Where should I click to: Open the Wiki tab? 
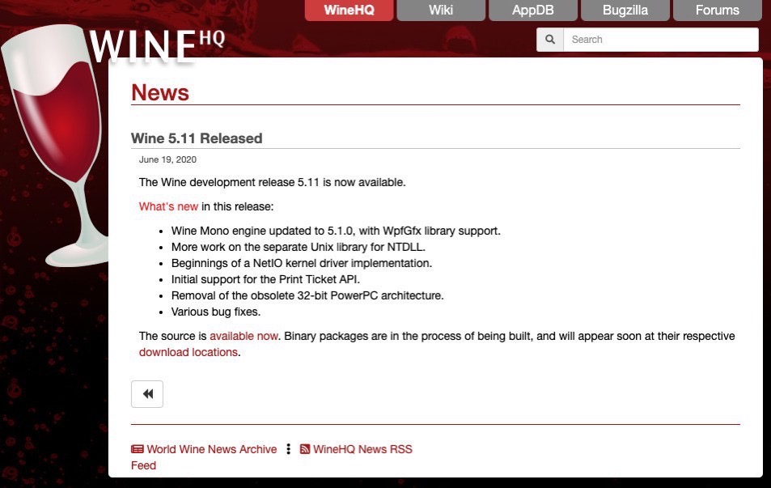441,11
